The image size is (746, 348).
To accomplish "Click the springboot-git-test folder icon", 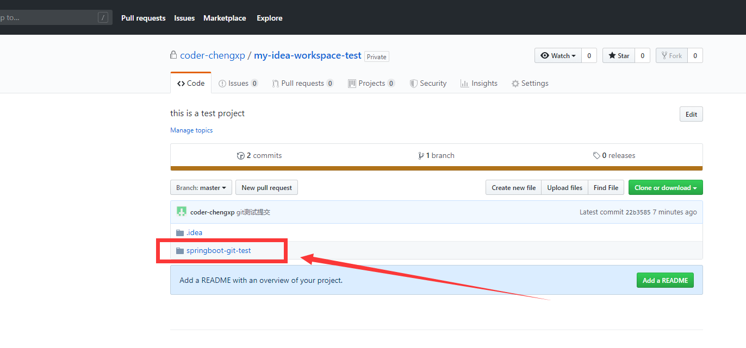I will coord(180,250).
